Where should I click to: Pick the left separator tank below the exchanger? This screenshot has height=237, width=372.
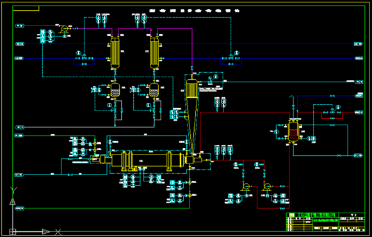115,90
